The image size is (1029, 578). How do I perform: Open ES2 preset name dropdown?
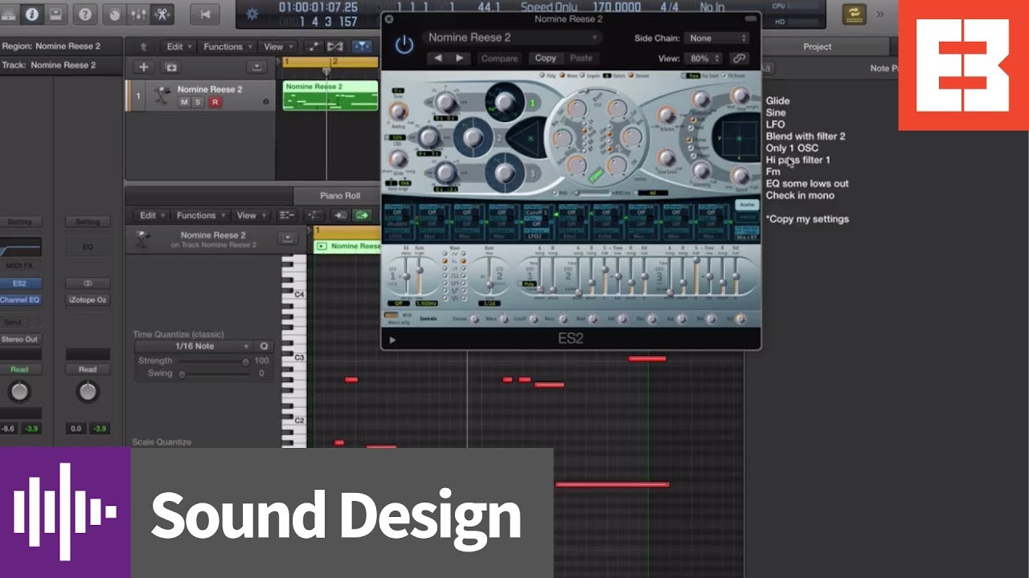(x=513, y=37)
